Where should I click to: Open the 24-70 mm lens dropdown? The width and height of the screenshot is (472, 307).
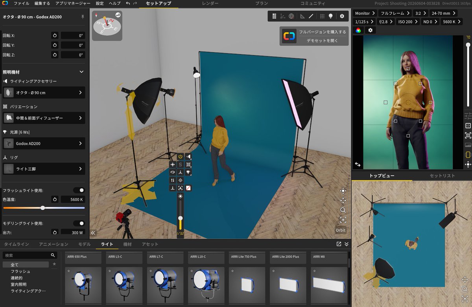click(444, 13)
